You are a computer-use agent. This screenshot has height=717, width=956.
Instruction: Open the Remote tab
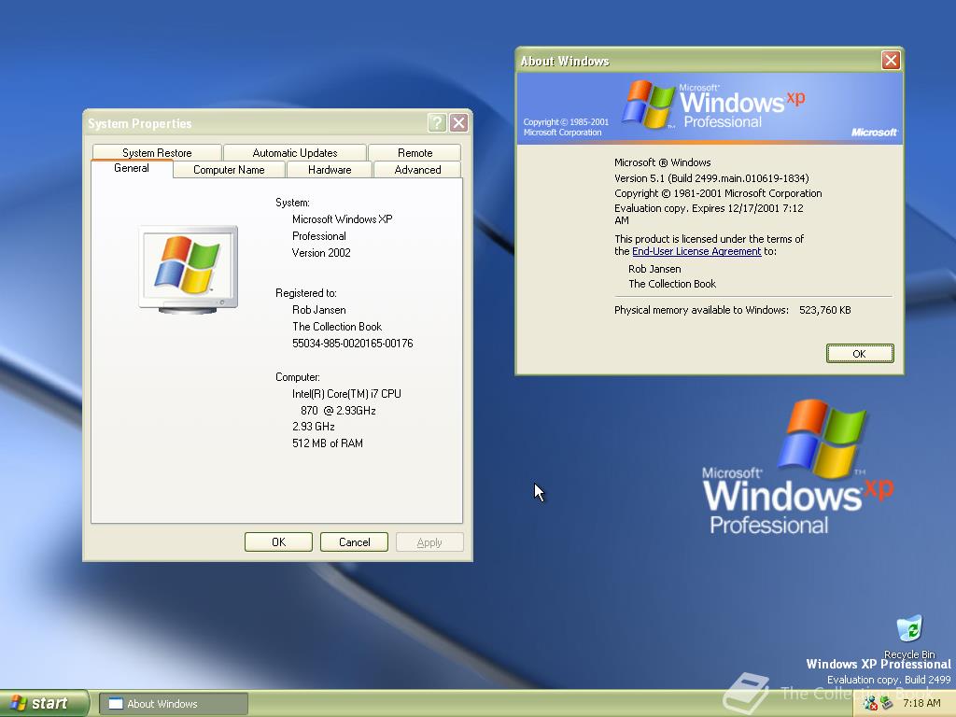tap(415, 152)
